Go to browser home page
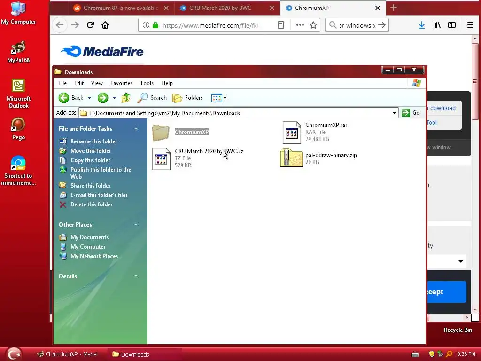 coord(105,25)
